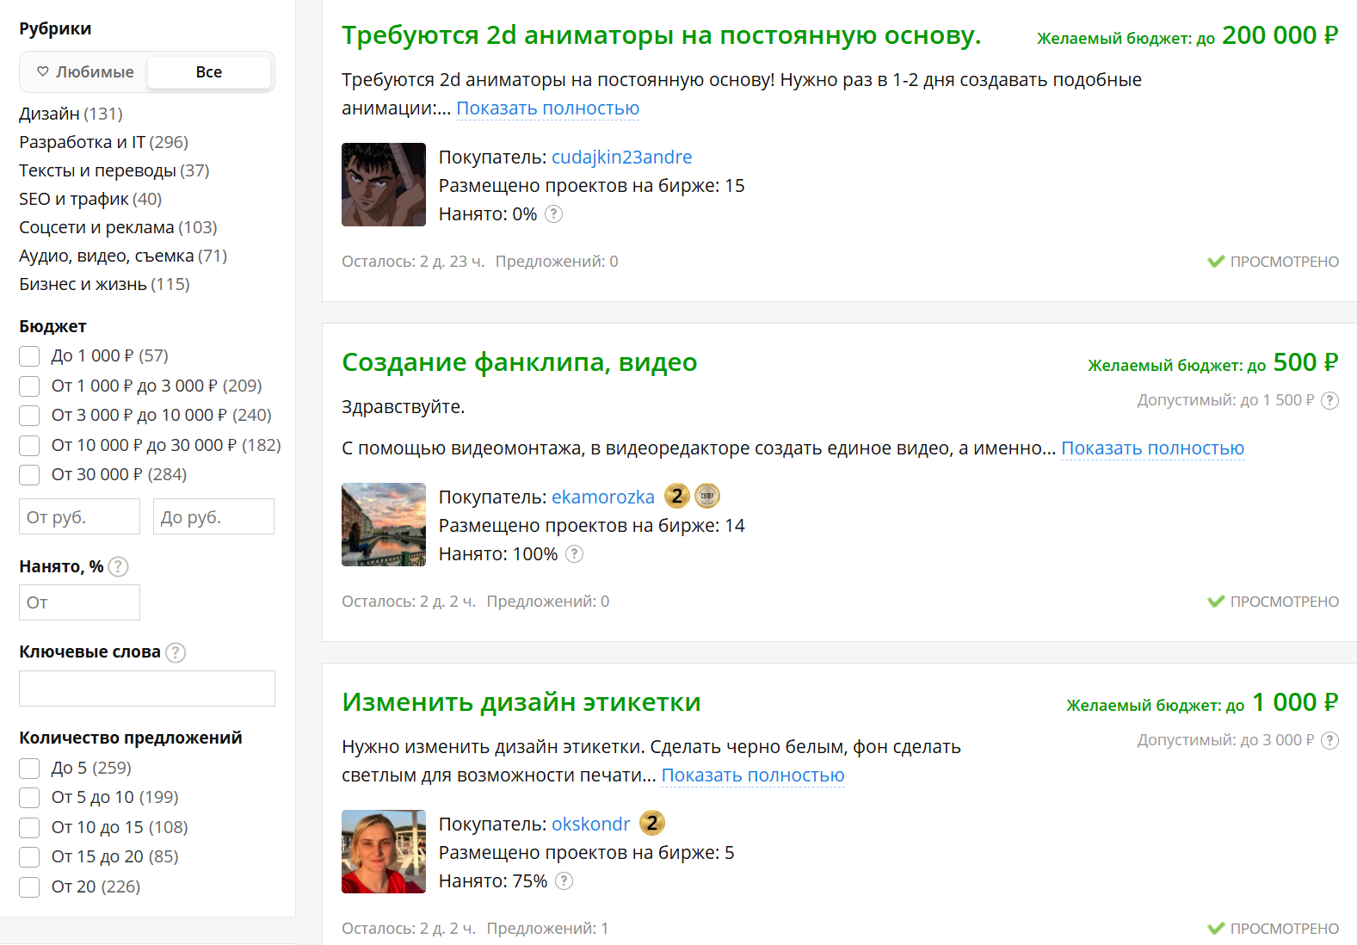Click the question icon beside Нанято, % filter

point(119,567)
